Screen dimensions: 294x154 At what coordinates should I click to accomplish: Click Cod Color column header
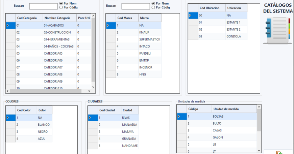point(26,110)
